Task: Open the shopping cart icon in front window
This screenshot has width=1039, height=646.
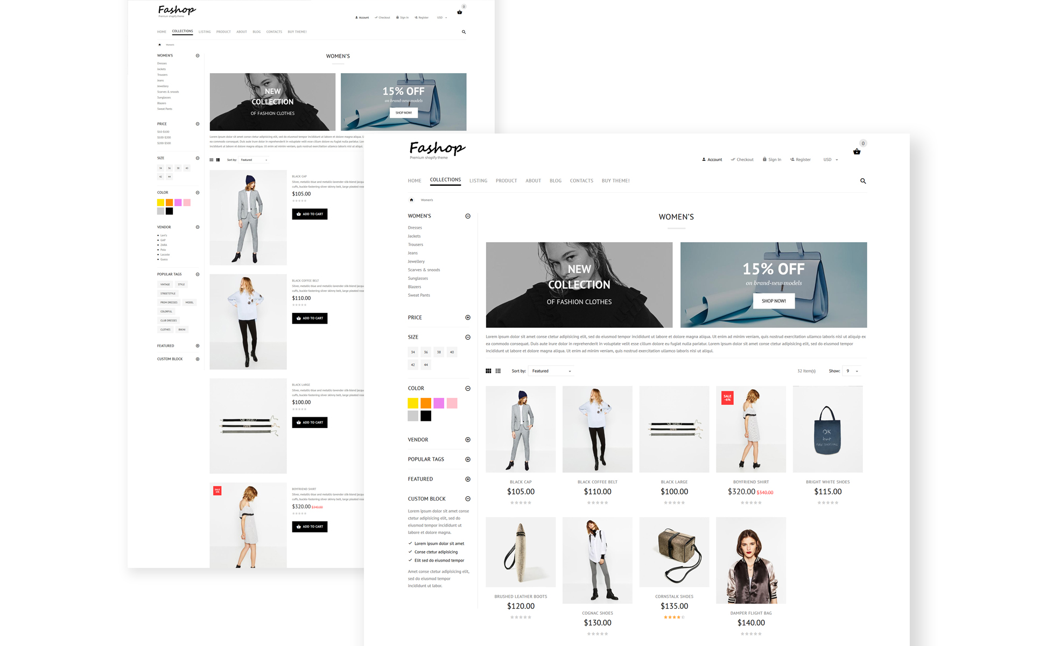Action: pos(857,152)
